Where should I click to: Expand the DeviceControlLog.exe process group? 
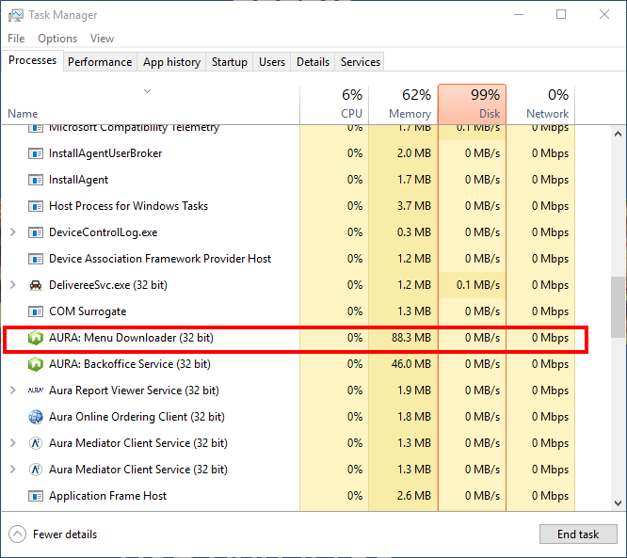tap(13, 232)
